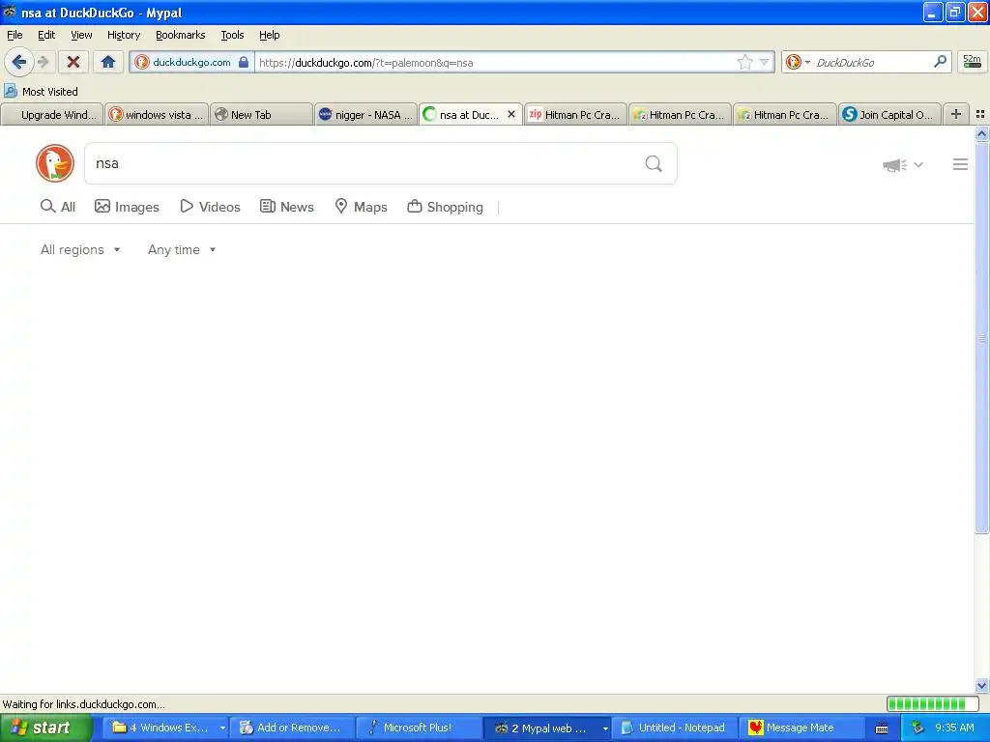
Task: Select the All results category
Action: pyautogui.click(x=57, y=207)
